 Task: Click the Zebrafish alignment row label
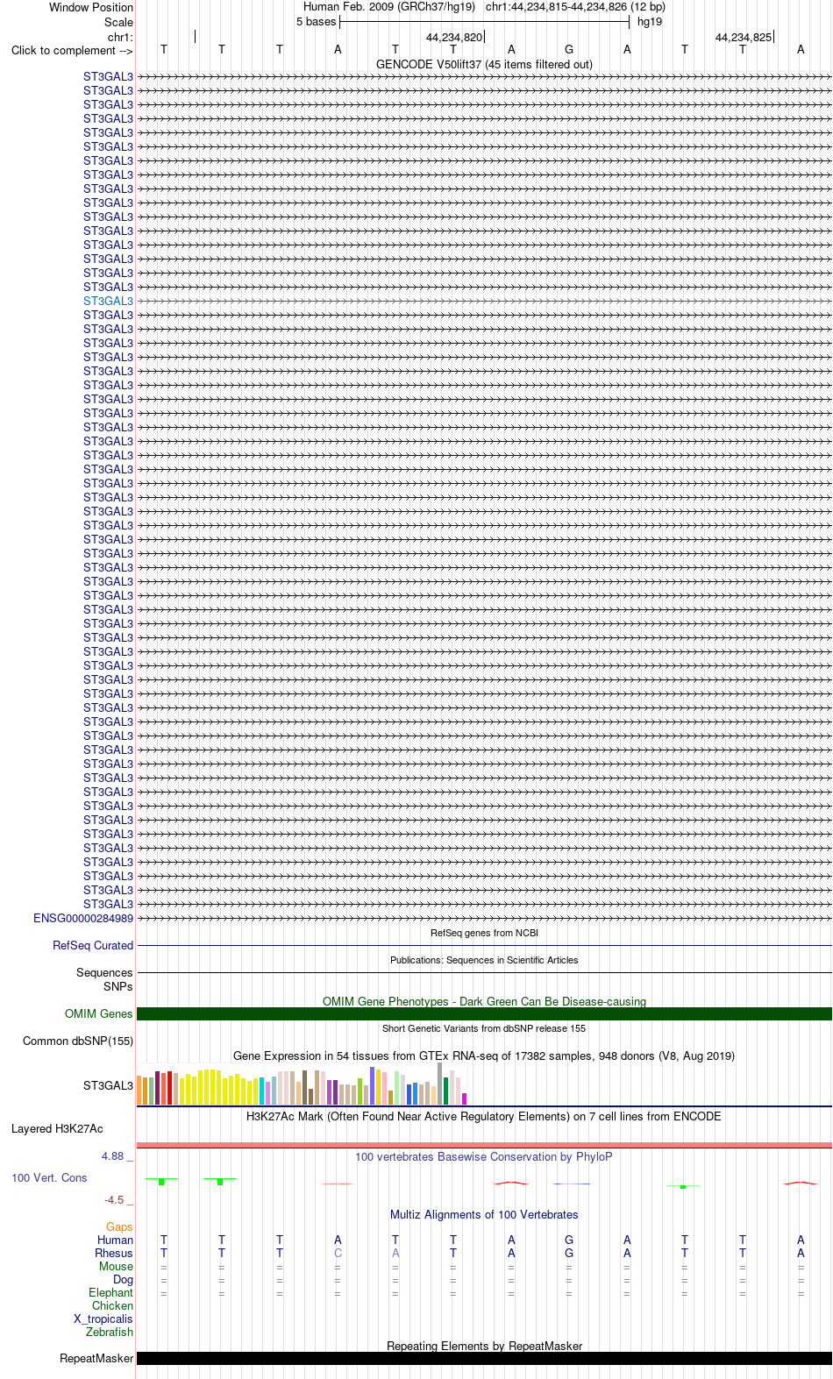(110, 1332)
